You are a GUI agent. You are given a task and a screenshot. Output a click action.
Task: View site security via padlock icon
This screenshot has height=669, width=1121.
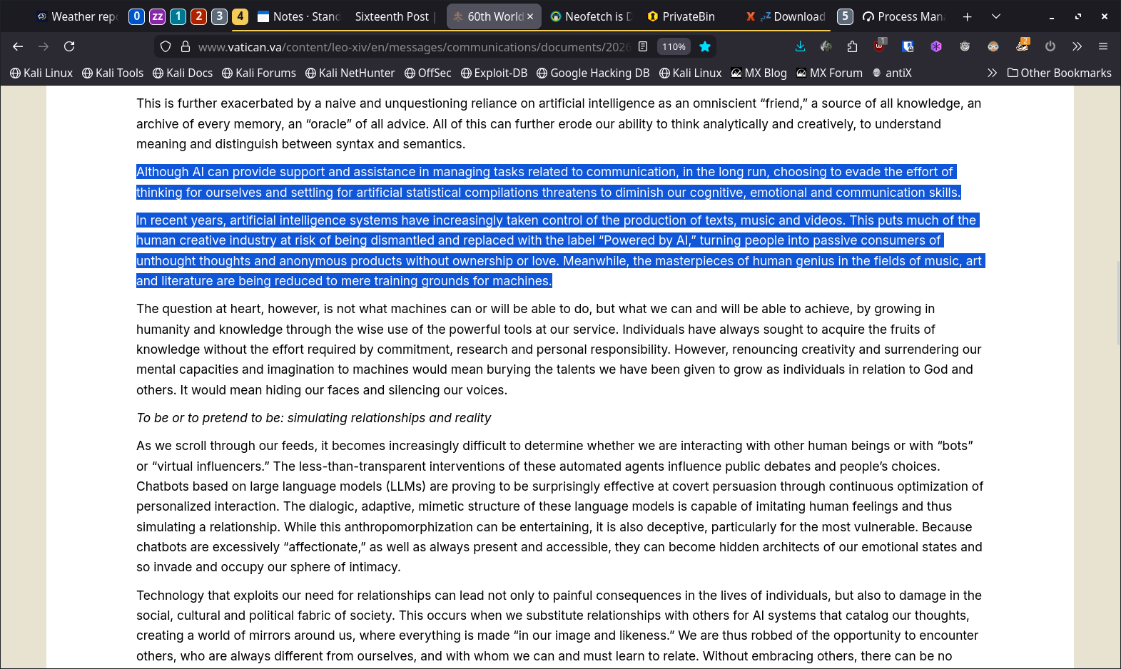tap(186, 46)
